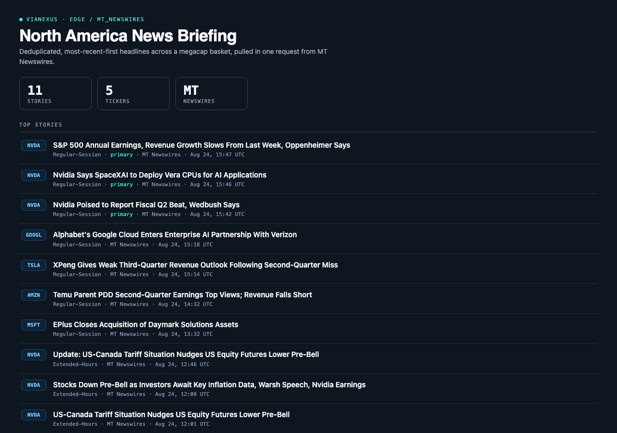617x433 pixels.
Task: Click the NVDA badge beside the SpaceXAI story
Action: pos(34,175)
